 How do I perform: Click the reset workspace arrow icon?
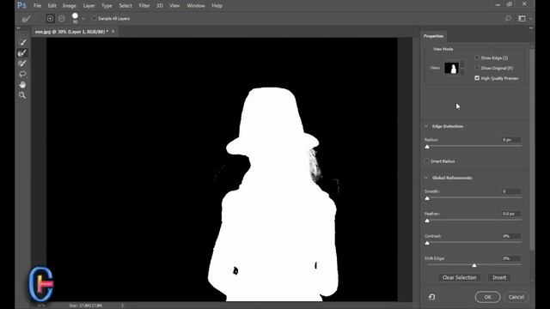[x=431, y=297]
